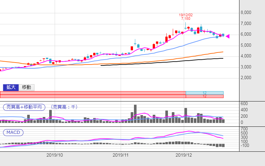Open the 売買高+移動平均 indicator selector
This screenshot has width=265, height=166.
tap(24, 107)
